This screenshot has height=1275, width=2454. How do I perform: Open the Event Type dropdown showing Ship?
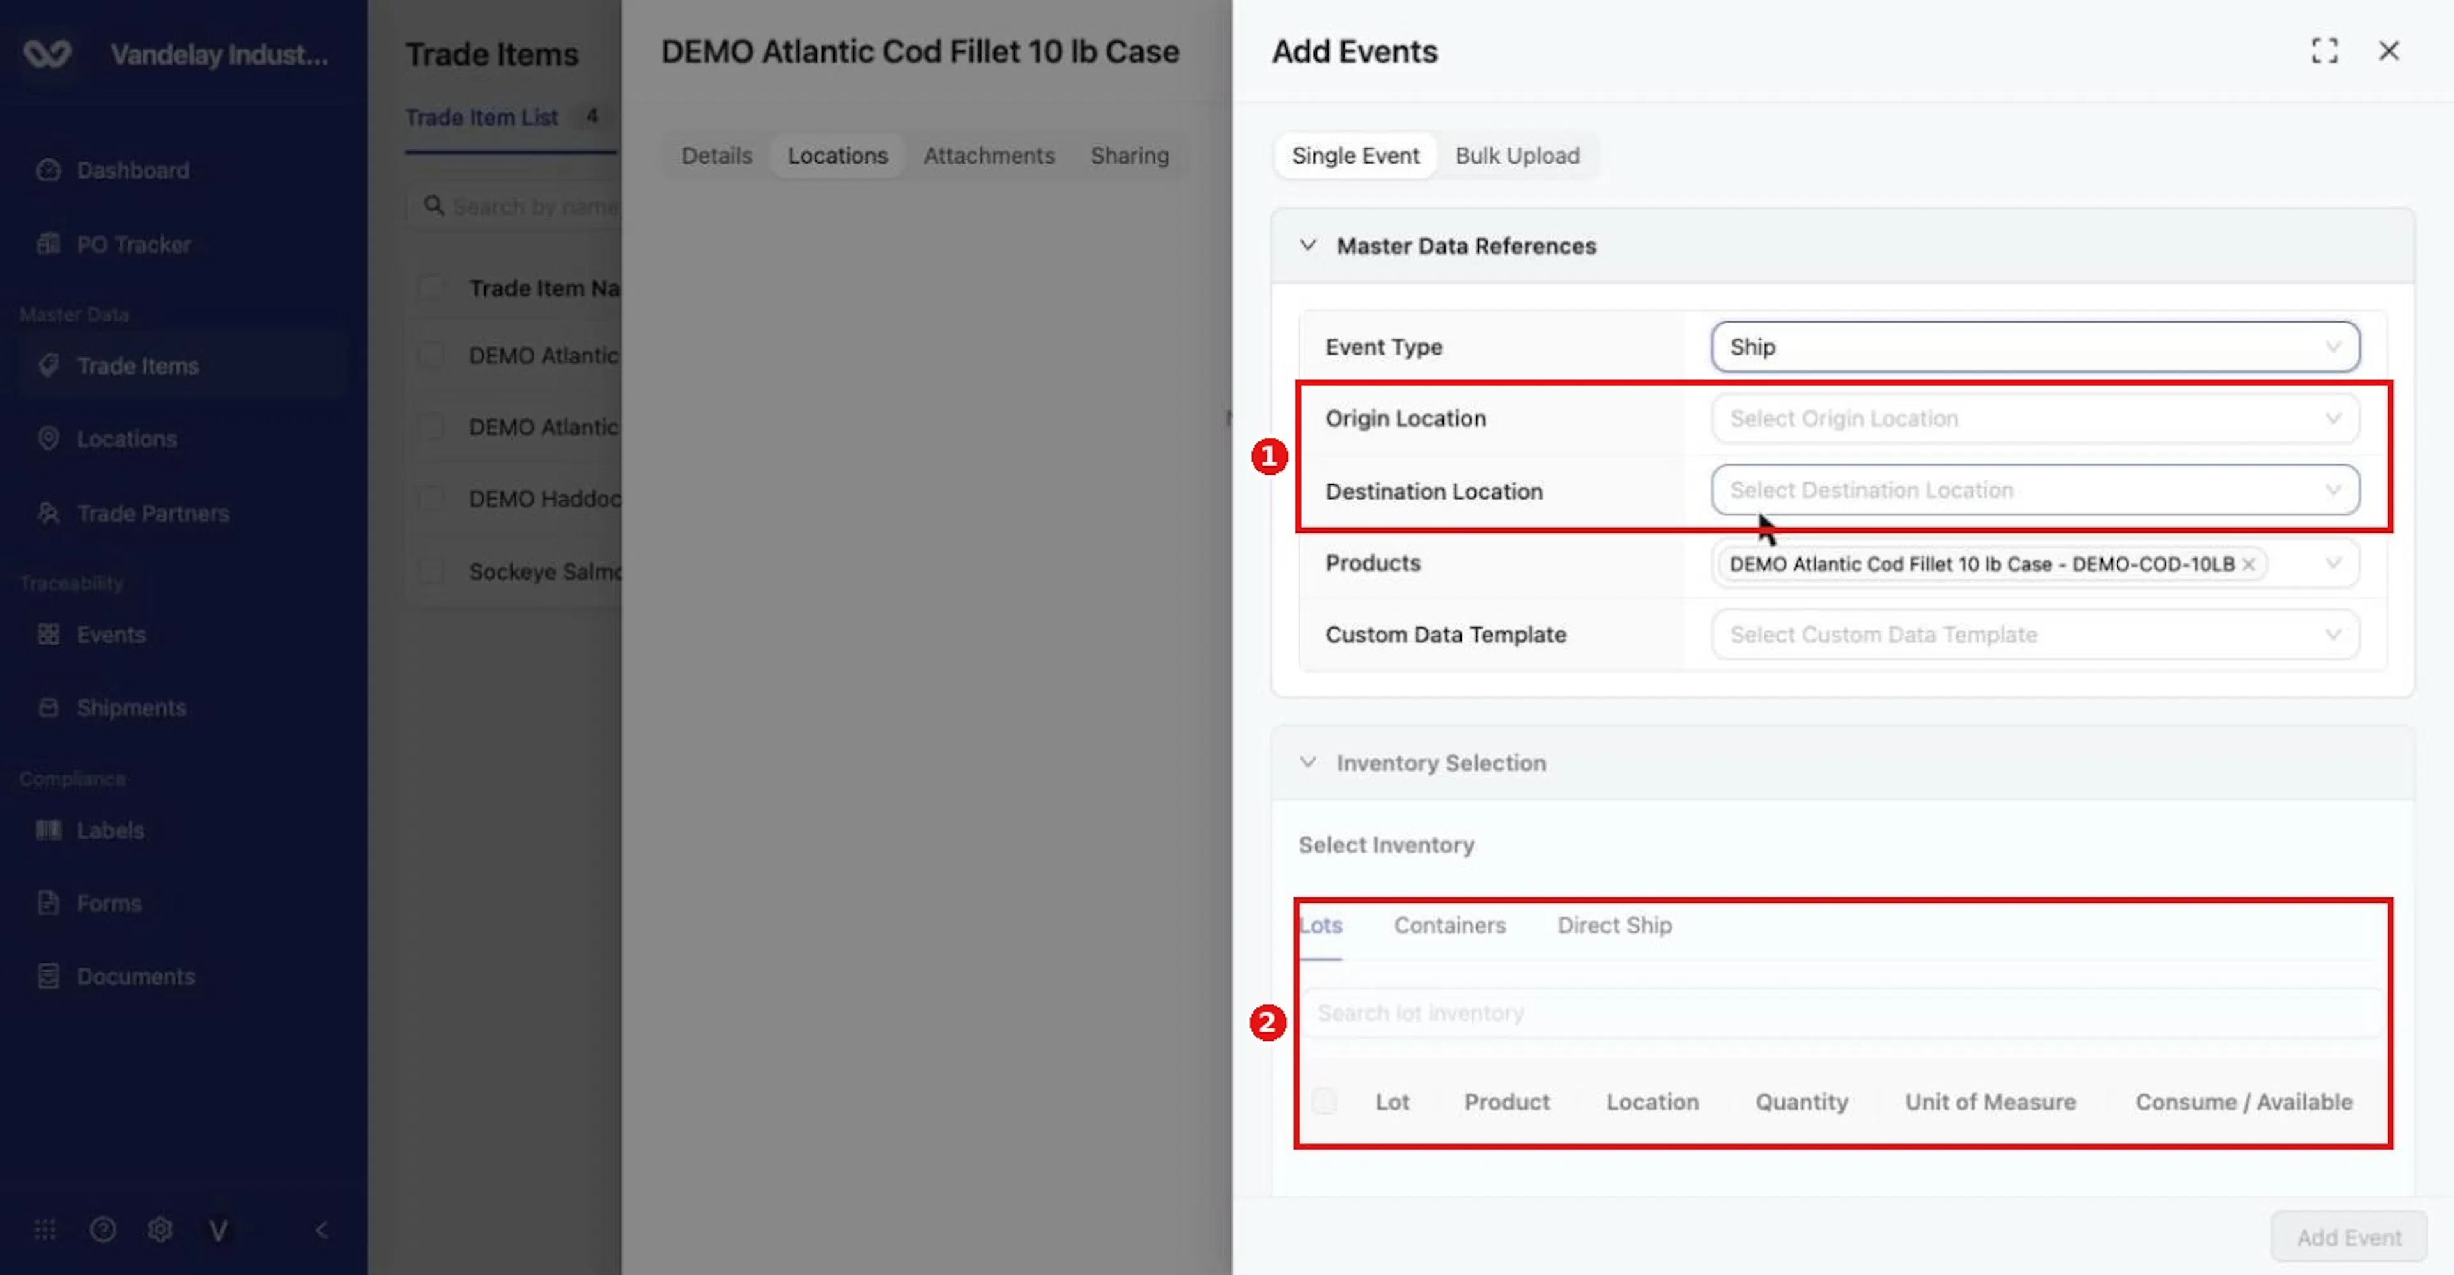tap(2035, 347)
